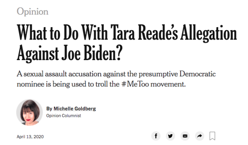The image size is (248, 145).
Task: Share the article on Facebook
Action: (156, 136)
